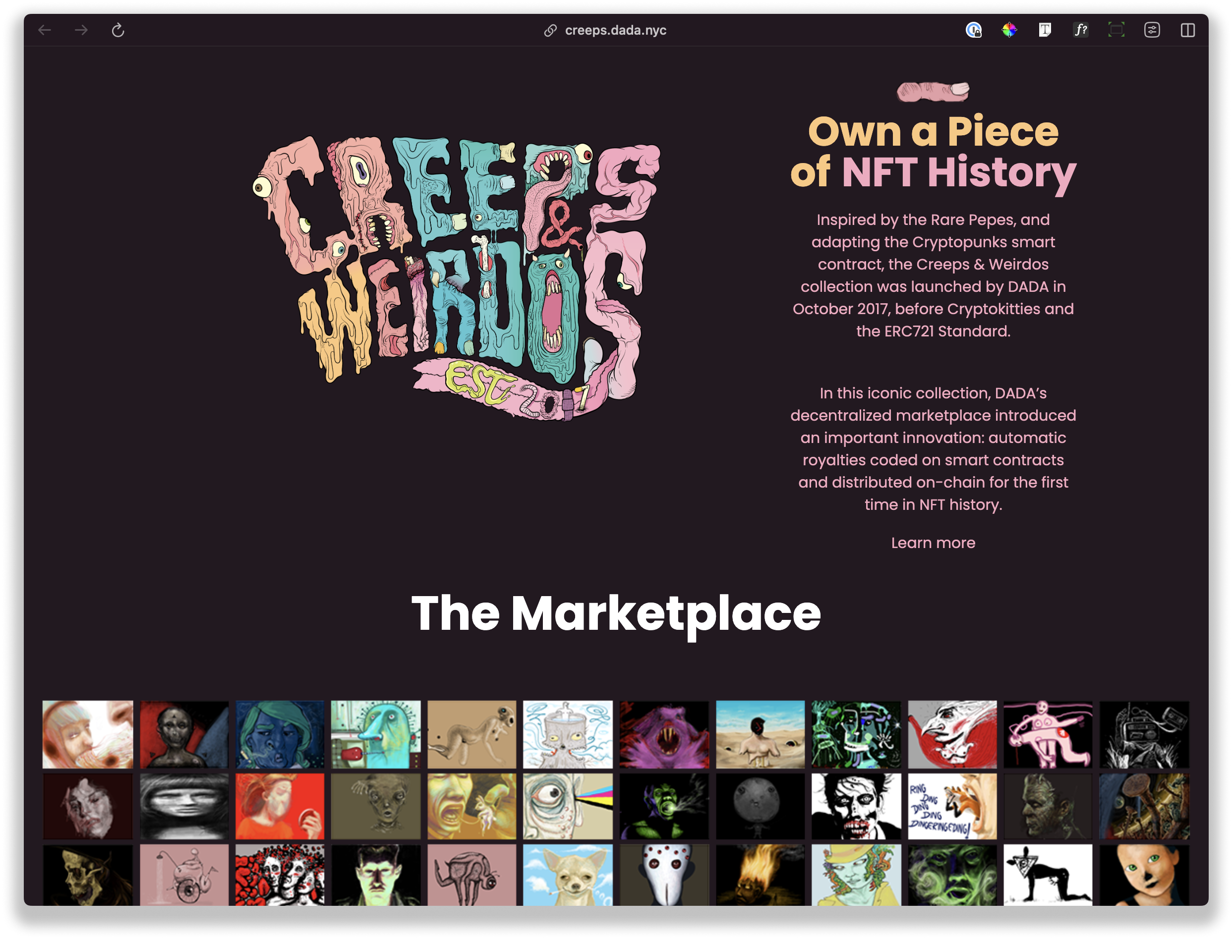Open the big eyeball with rainbow beam artwork

click(568, 806)
